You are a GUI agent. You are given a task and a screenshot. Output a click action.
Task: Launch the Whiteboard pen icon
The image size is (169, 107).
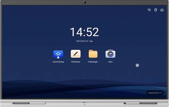click(x=76, y=54)
